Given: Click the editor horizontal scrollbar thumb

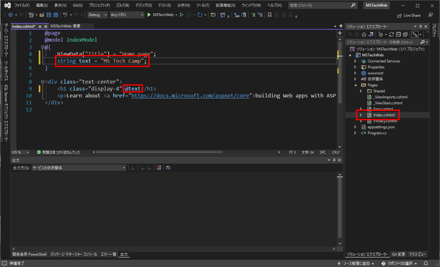Looking at the screenshot, I should tap(159, 152).
